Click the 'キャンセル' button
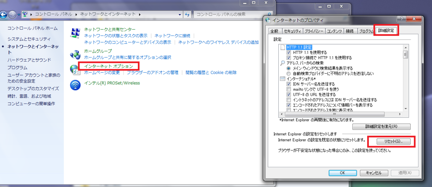 (373, 173)
